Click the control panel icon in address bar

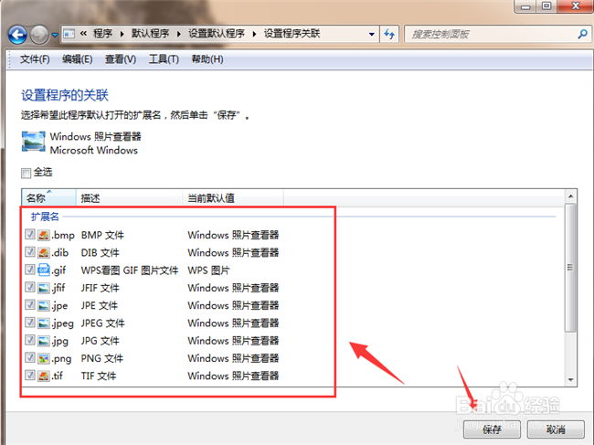[x=69, y=34]
